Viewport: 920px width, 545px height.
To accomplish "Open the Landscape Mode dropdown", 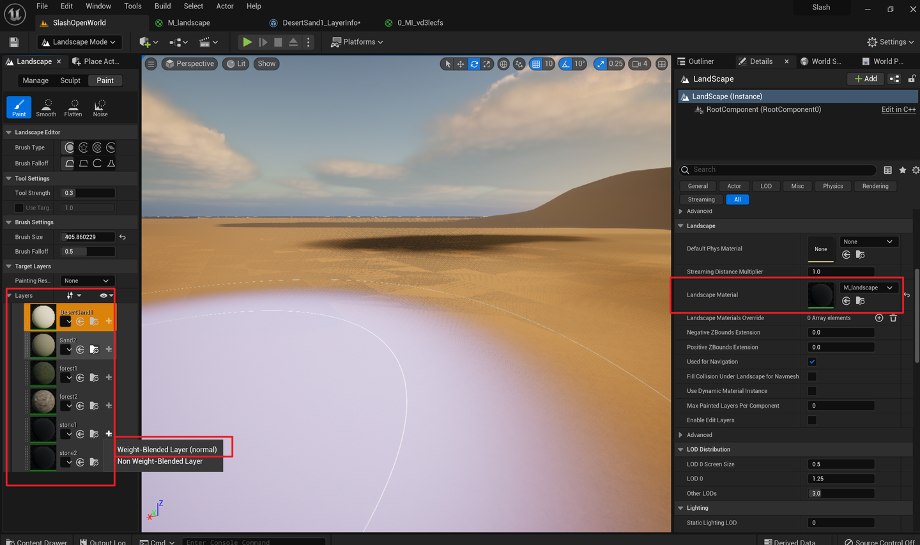I will tap(79, 42).
